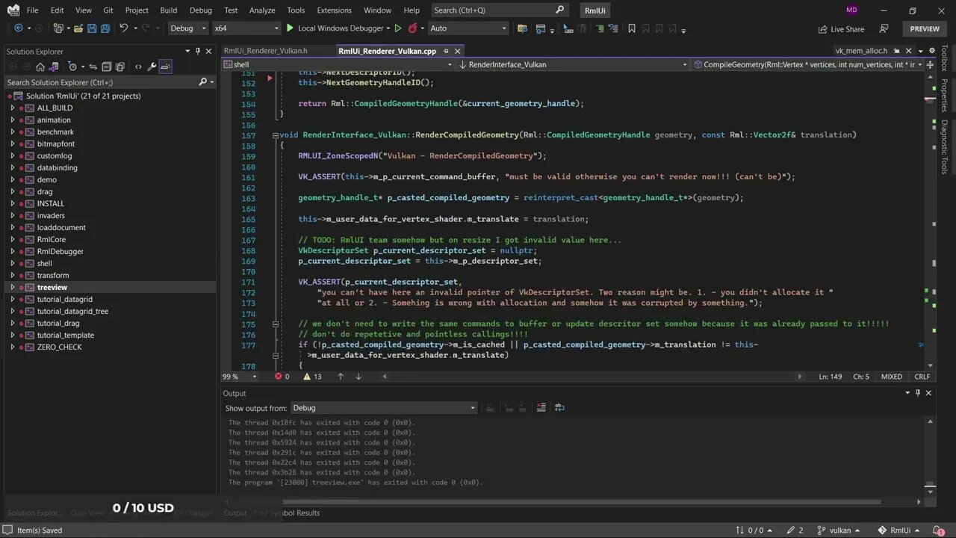Click the Open File folder icon
The width and height of the screenshot is (956, 538).
78,28
